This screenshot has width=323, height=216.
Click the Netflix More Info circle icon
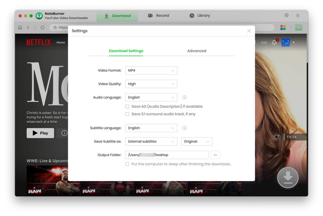[64, 133]
